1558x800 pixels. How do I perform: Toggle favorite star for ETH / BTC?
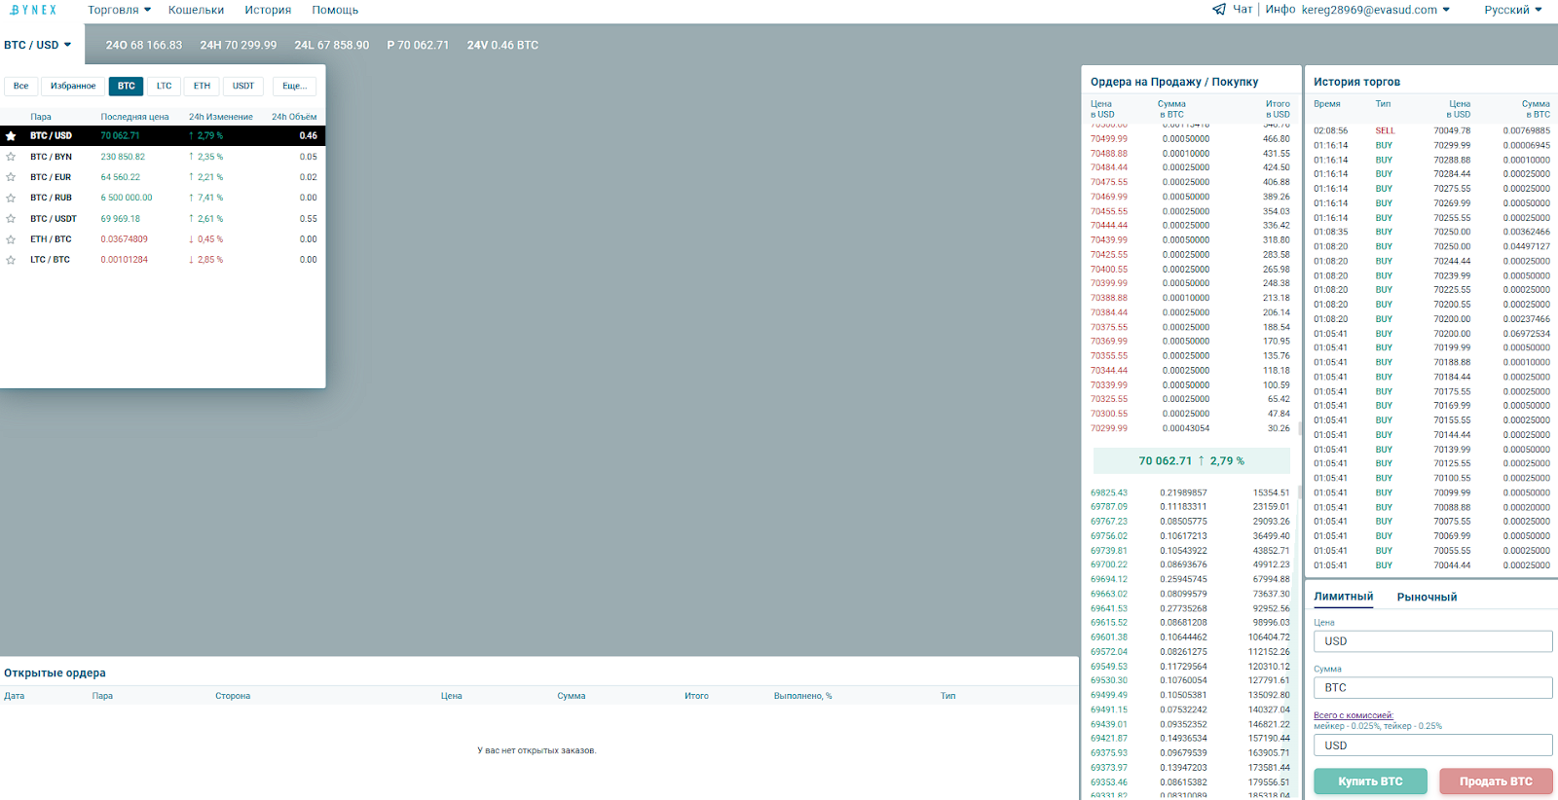tap(11, 239)
